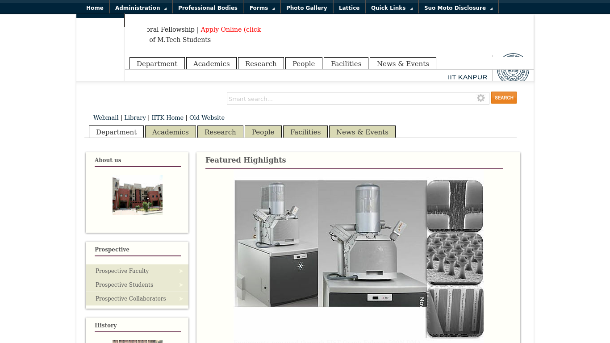This screenshot has height=343, width=610.
Task: Open the Webmail link
Action: 106,117
